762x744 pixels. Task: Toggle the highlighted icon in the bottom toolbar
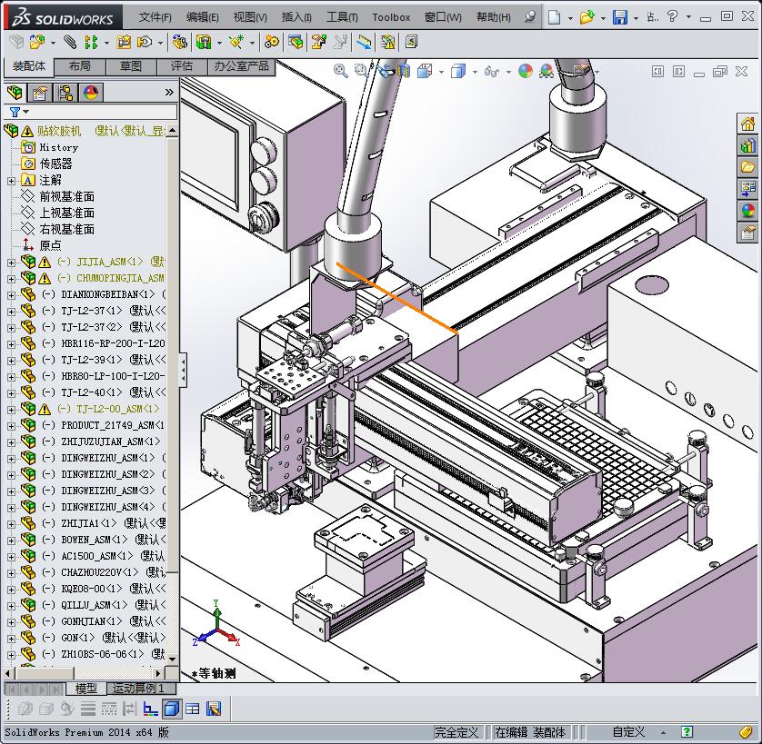point(172,709)
